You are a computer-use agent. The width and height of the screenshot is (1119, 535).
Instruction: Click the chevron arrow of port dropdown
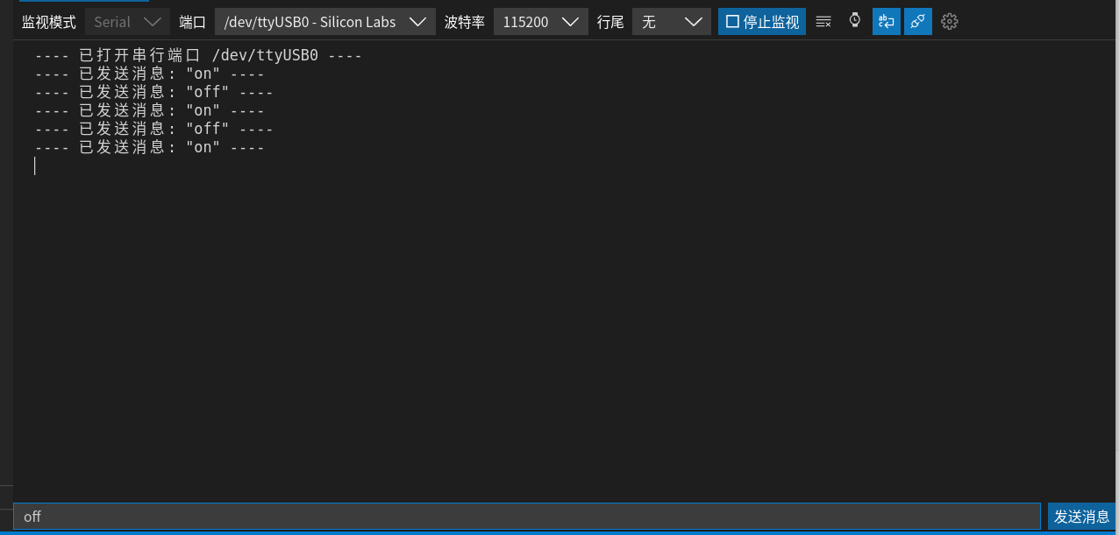pos(418,22)
